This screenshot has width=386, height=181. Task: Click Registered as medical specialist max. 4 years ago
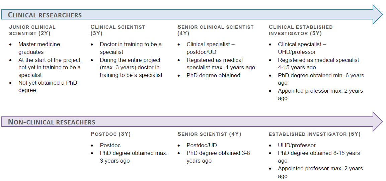pyautogui.click(x=221, y=64)
